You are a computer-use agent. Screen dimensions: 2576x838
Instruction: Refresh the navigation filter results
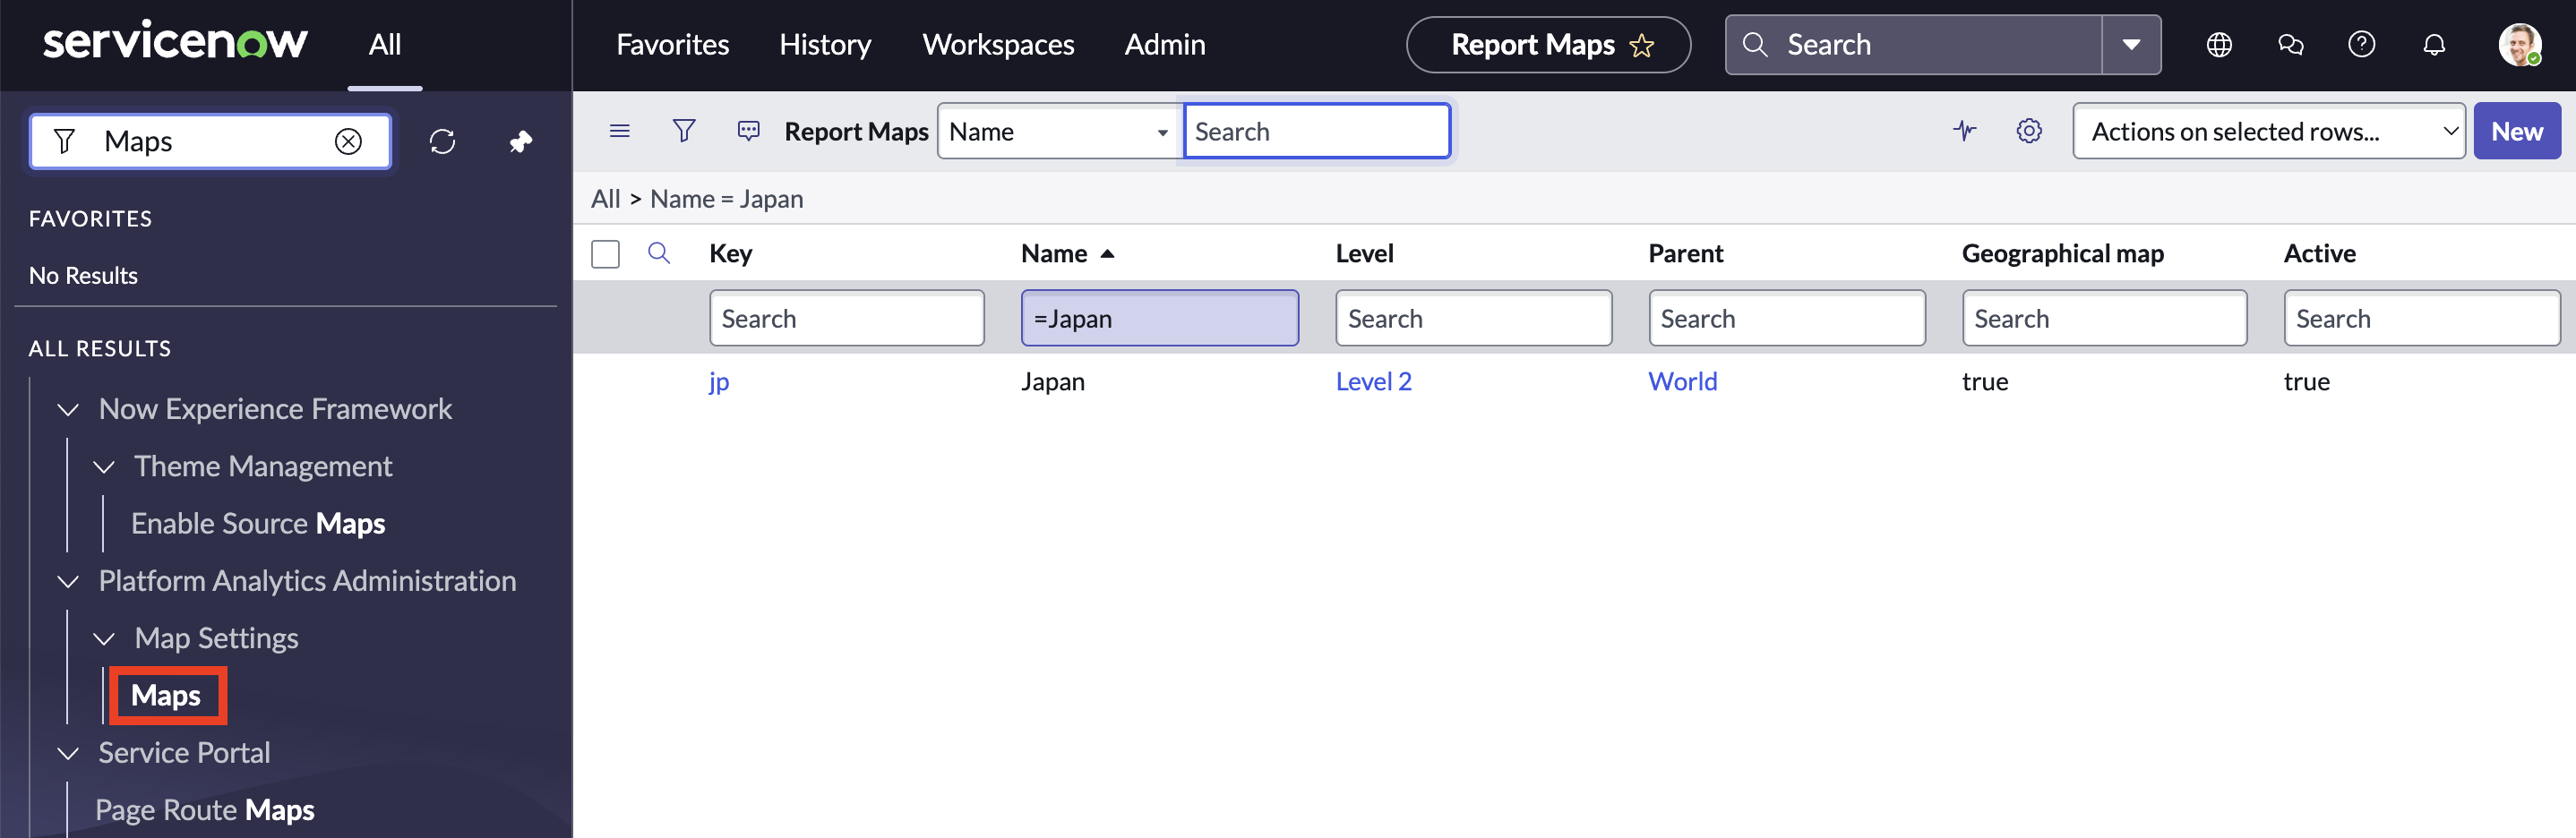(443, 141)
